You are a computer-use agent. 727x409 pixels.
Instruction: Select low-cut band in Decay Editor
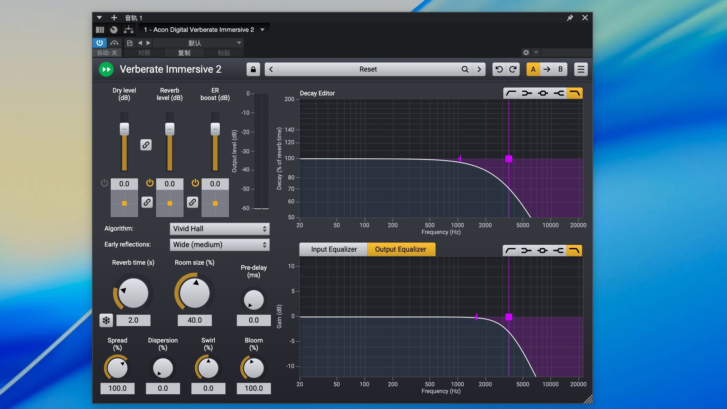pos(511,93)
